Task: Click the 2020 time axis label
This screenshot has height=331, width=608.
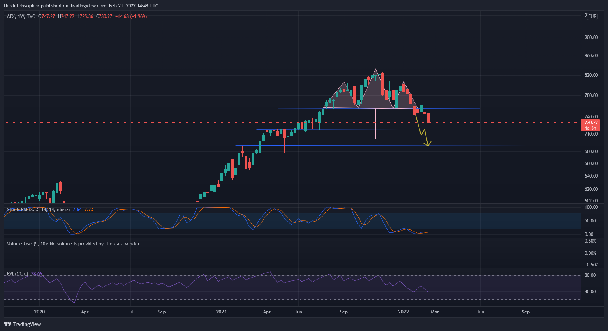Action: click(39, 312)
